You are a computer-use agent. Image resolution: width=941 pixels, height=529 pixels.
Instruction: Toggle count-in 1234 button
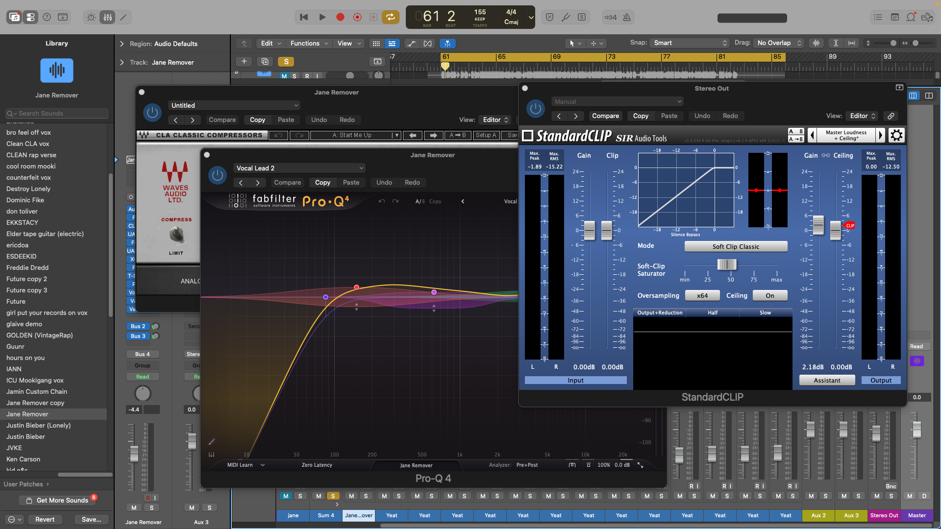click(610, 17)
